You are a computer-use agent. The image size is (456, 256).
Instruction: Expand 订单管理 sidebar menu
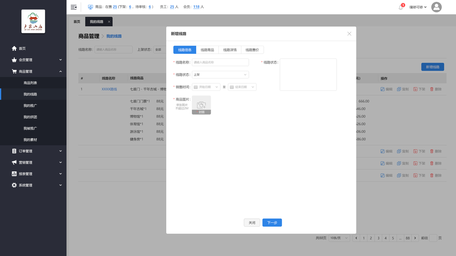click(x=33, y=151)
